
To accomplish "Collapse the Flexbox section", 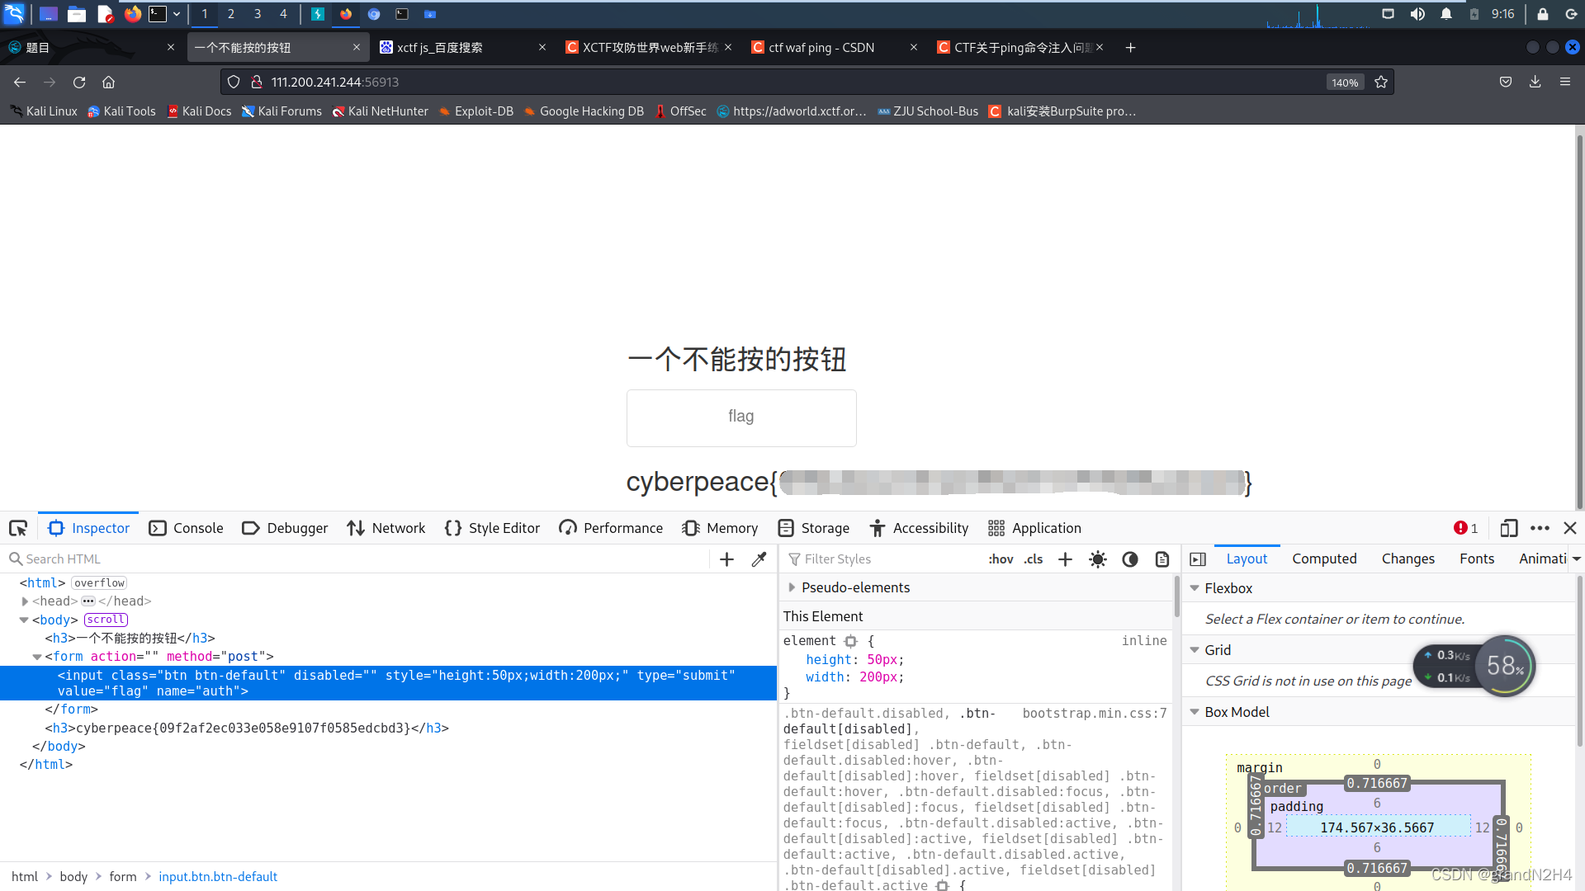I will (1195, 588).
